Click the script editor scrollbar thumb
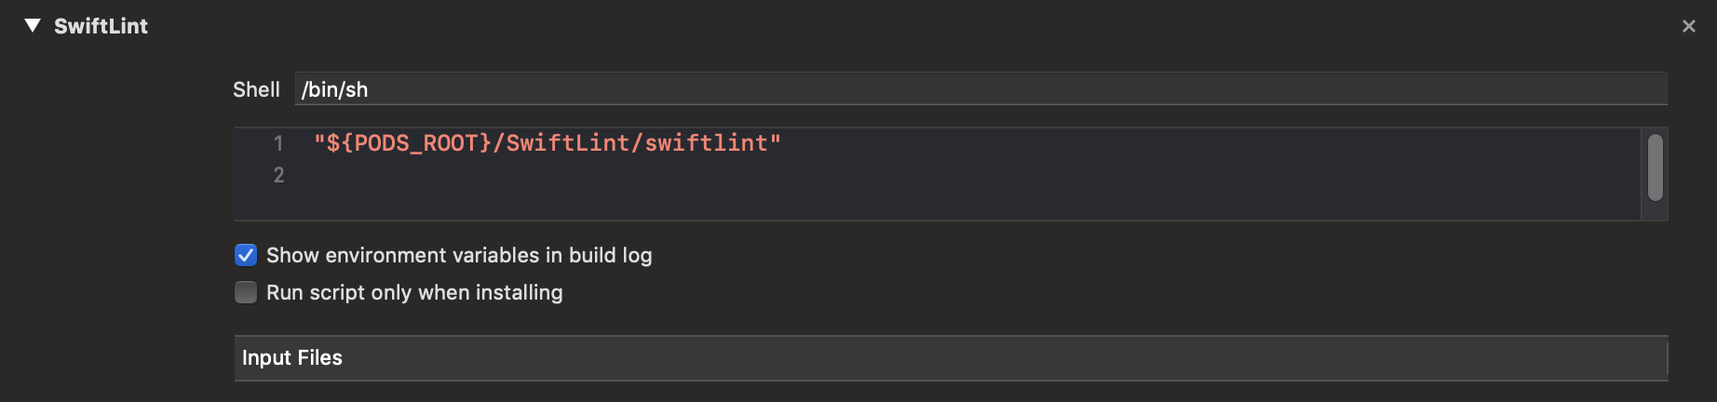 click(1655, 167)
